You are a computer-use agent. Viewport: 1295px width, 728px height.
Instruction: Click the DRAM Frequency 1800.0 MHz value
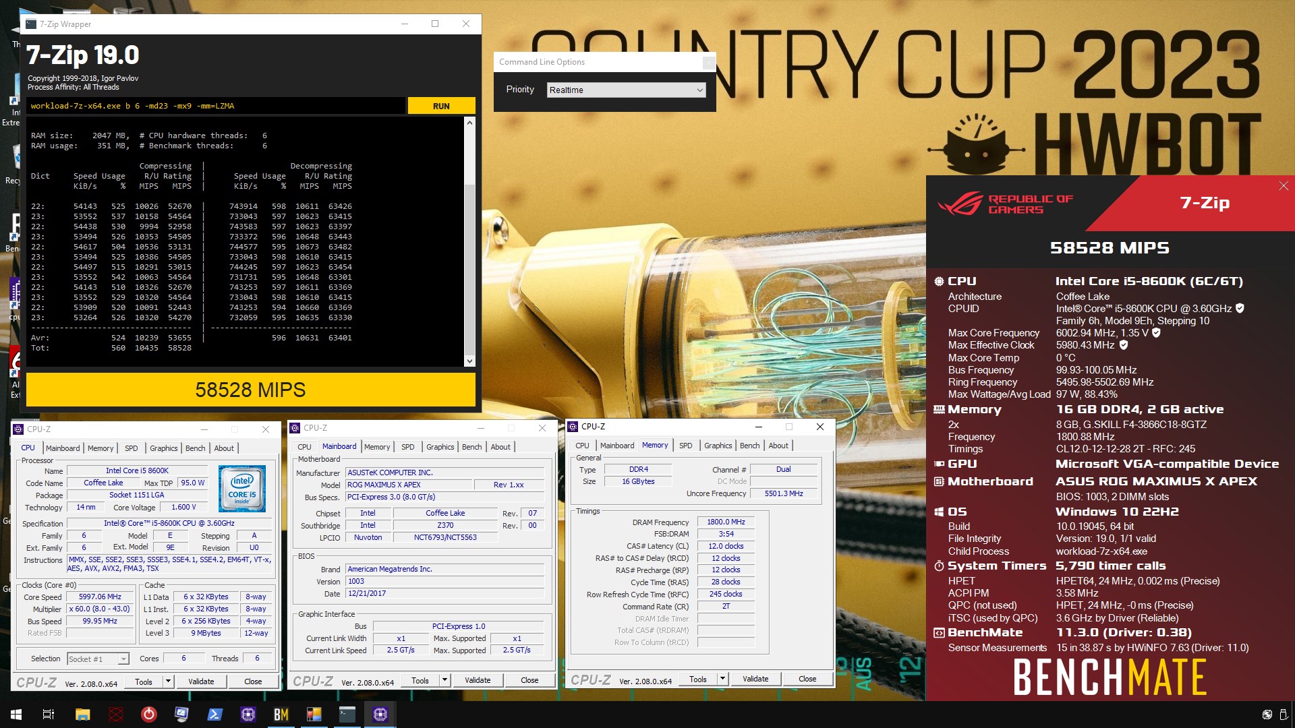pos(726,522)
